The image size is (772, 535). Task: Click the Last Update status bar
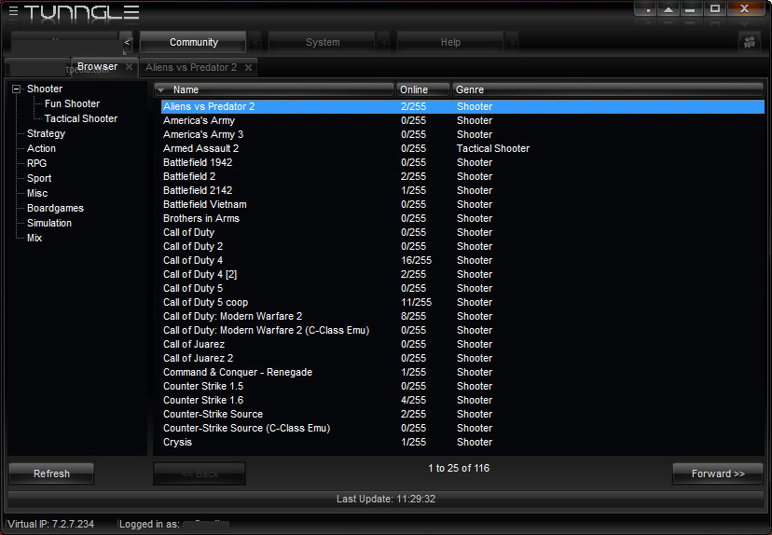[386, 499]
